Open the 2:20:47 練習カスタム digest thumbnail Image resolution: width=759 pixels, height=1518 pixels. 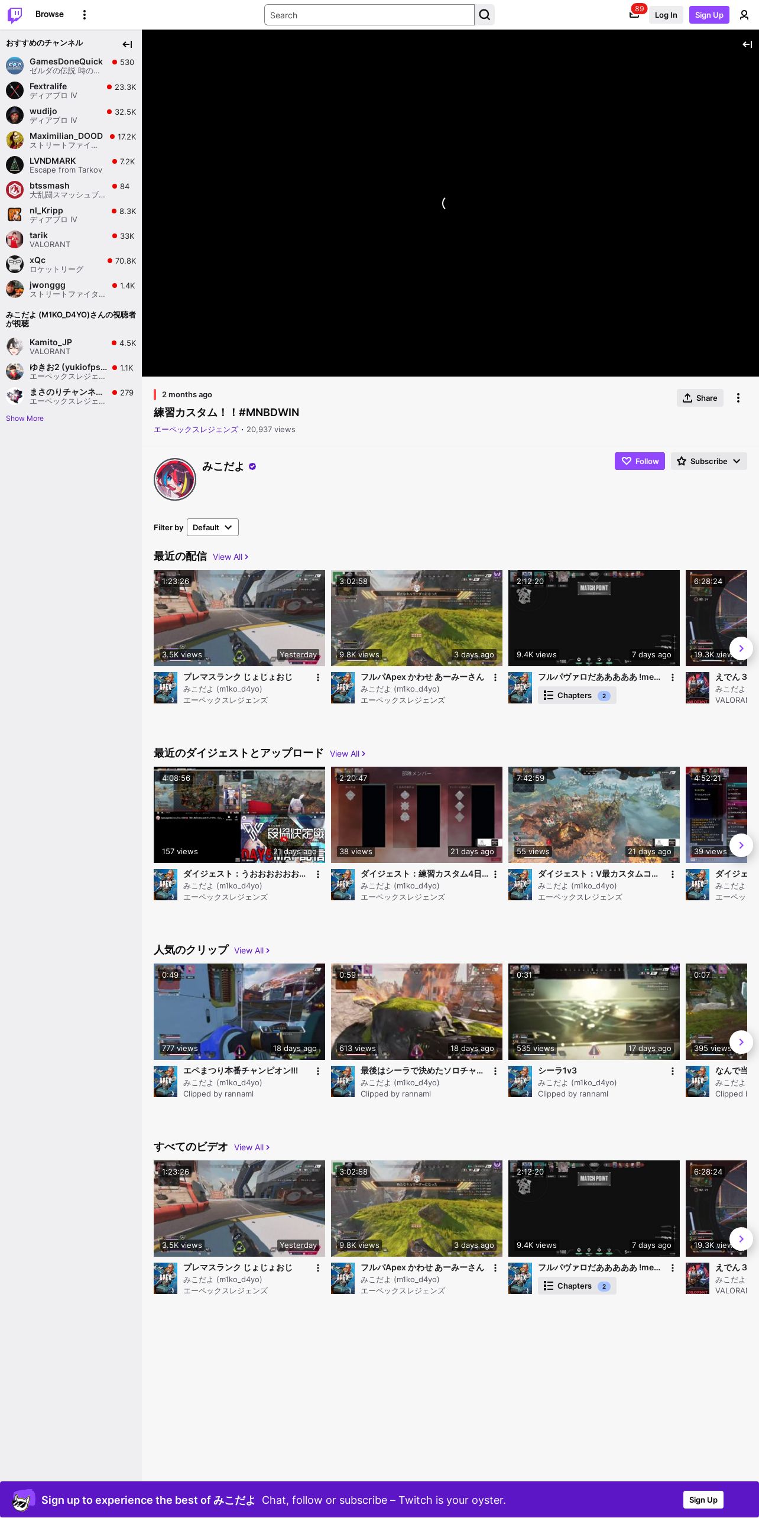click(x=417, y=815)
